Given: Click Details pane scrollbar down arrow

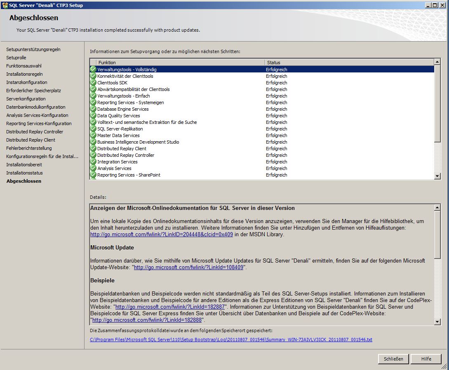Looking at the screenshot, I should point(437,322).
